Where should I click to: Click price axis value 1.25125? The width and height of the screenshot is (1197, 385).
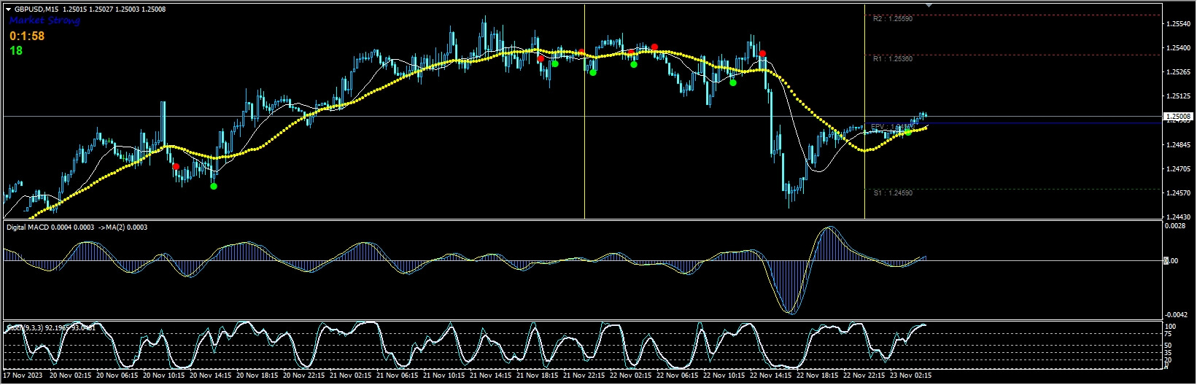click(1179, 96)
